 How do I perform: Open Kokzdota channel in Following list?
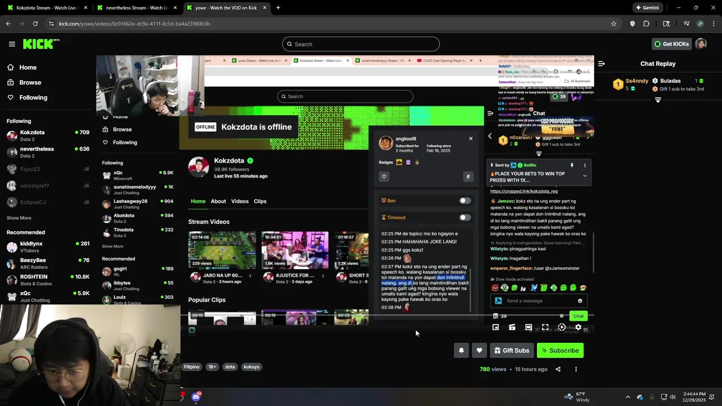48,135
